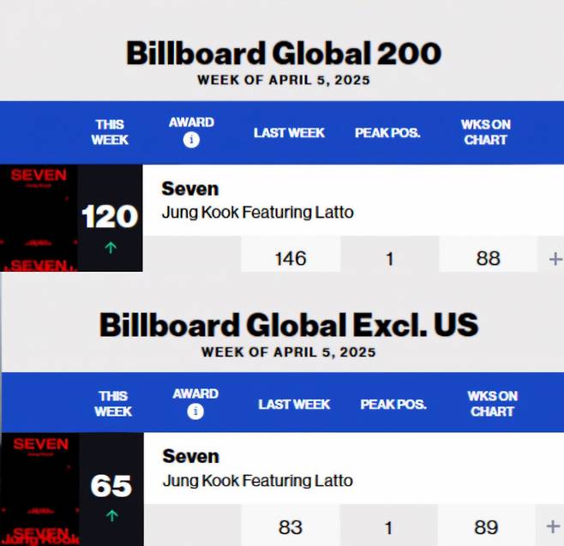Click the last week value 146

pos(290,258)
